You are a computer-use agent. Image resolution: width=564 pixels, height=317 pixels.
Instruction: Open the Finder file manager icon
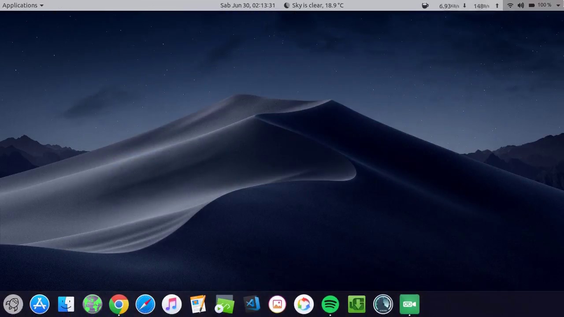pyautogui.click(x=66, y=304)
